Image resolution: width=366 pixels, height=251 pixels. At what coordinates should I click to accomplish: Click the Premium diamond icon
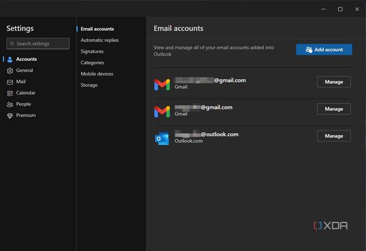(10, 115)
